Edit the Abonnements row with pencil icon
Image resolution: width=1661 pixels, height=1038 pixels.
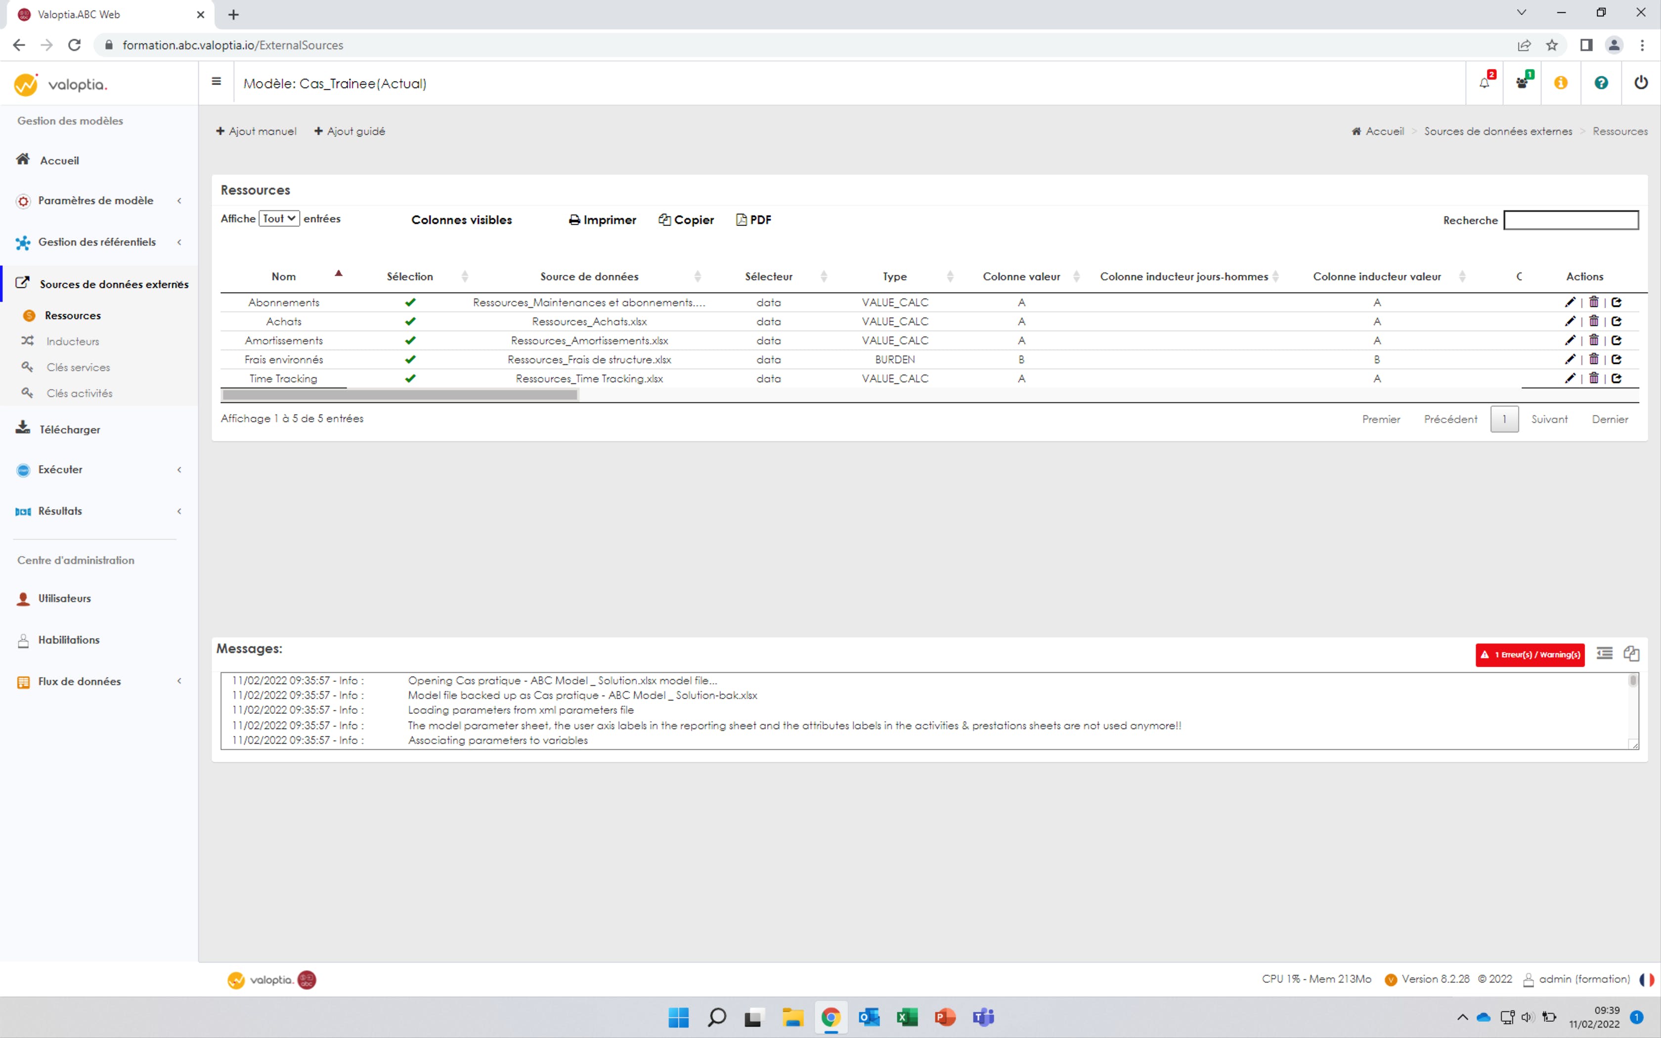[x=1570, y=302]
